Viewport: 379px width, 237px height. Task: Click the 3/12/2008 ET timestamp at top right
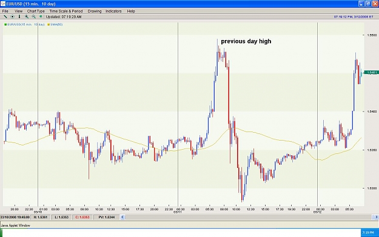[x=354, y=17]
